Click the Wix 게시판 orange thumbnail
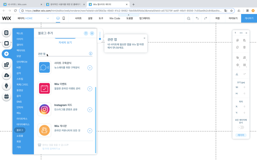 (45, 131)
